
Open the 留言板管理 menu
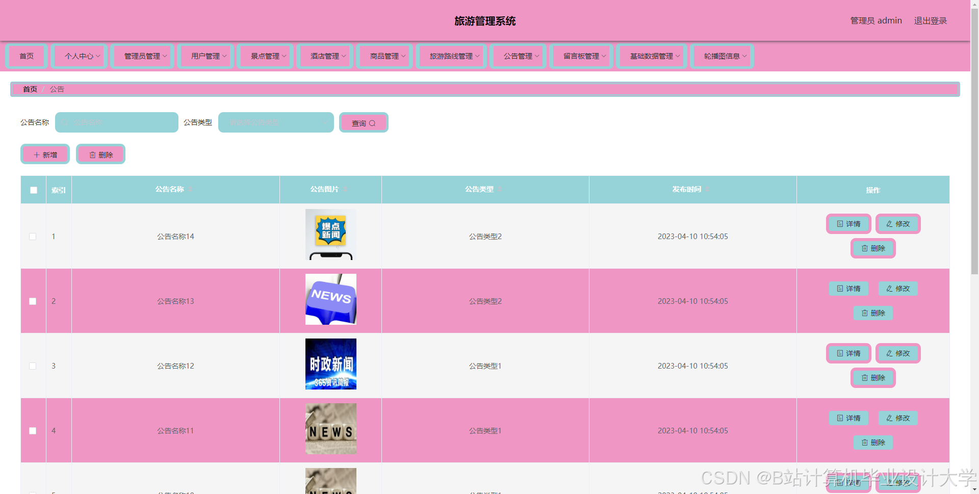tap(581, 56)
